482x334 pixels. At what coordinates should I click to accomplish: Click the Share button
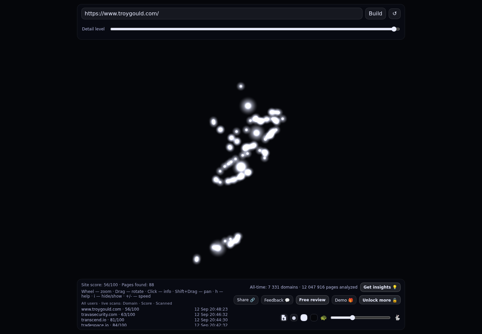(x=246, y=300)
